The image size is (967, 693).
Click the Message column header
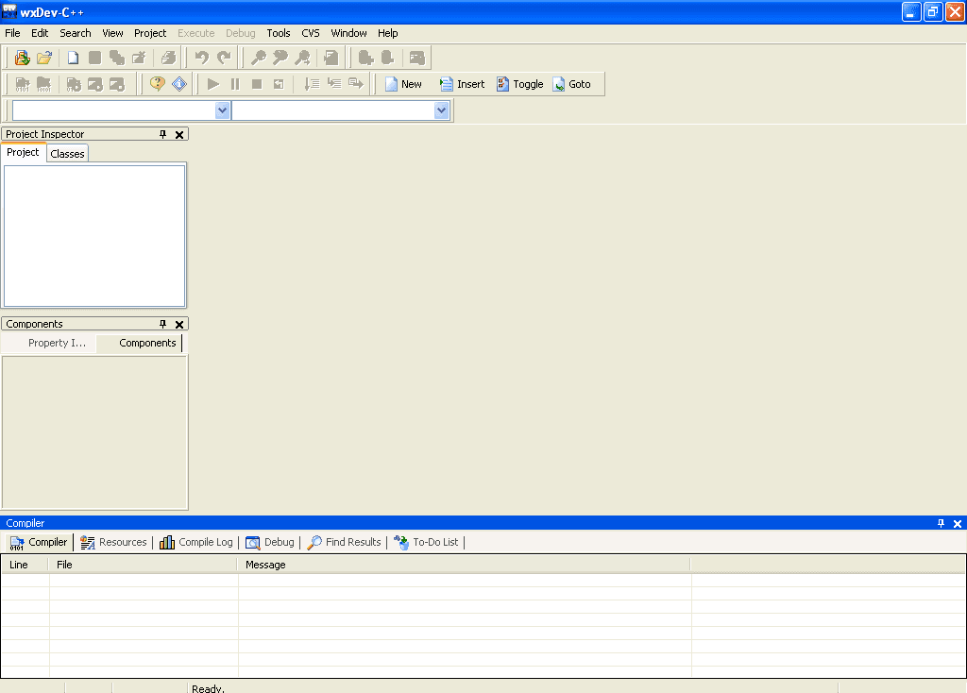[464, 565]
